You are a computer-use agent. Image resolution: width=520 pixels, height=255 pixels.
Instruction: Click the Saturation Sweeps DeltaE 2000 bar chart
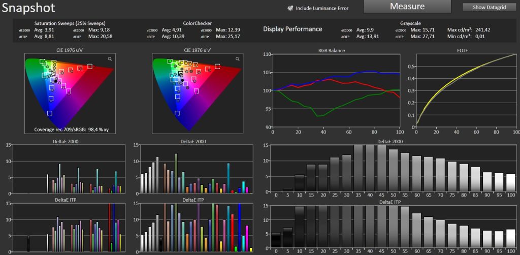[x=69, y=169]
